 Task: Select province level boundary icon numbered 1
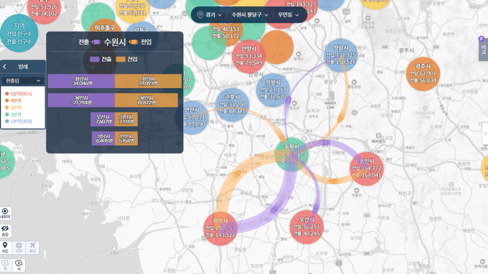tap(5, 265)
